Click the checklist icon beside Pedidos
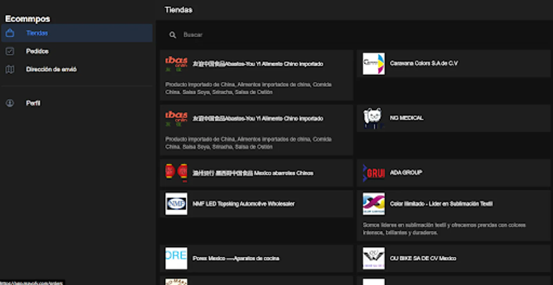 coord(10,51)
